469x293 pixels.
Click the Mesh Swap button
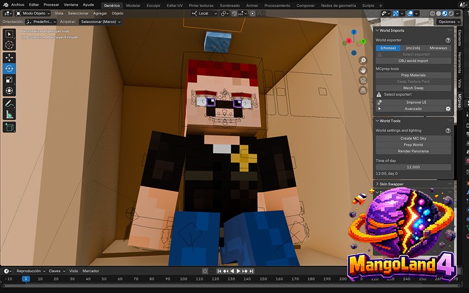pyautogui.click(x=413, y=88)
